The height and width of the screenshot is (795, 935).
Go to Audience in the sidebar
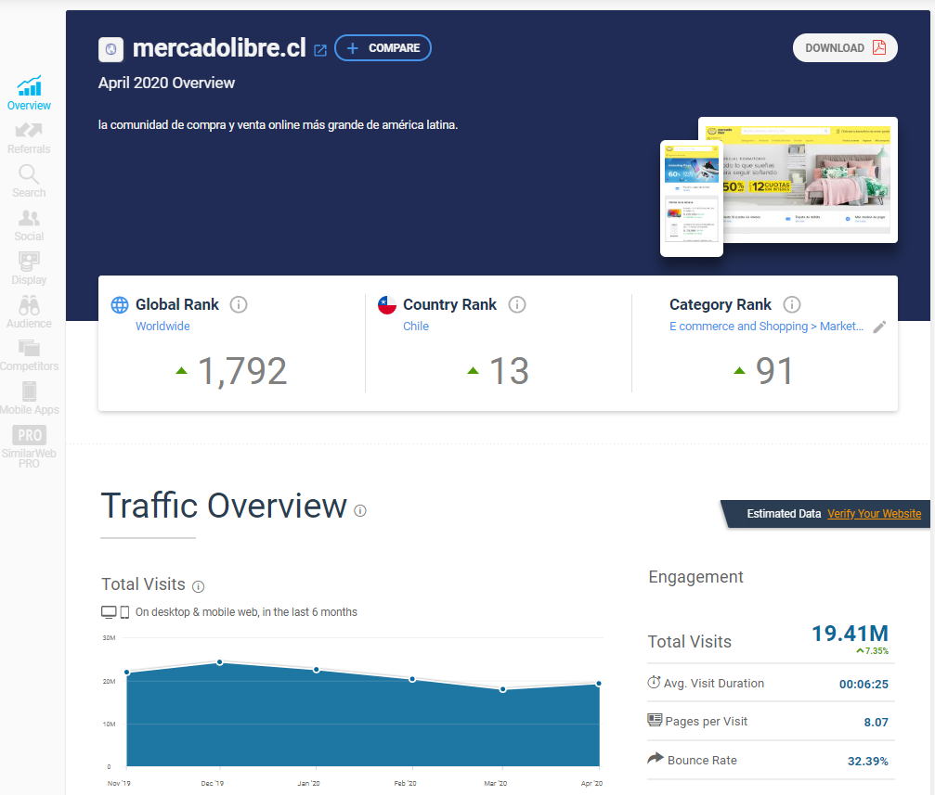pos(29,313)
